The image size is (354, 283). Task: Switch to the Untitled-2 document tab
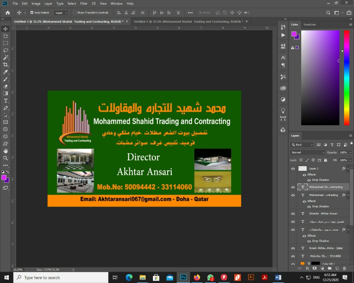[x=188, y=22]
